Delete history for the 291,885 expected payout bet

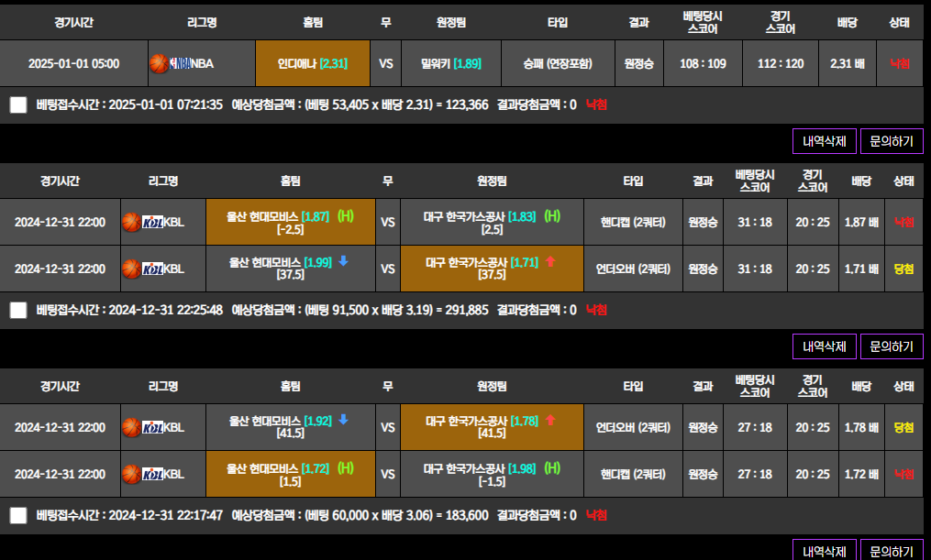(x=825, y=346)
